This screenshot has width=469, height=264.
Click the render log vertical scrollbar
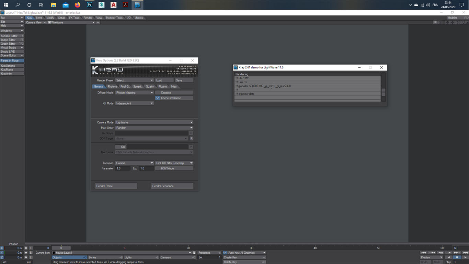(383, 92)
